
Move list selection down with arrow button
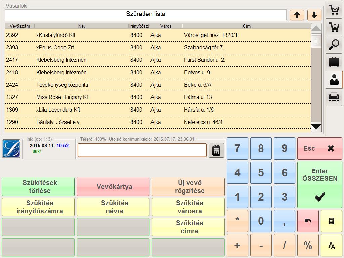314,15
